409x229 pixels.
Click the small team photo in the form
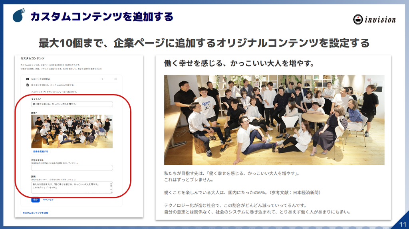(72, 131)
